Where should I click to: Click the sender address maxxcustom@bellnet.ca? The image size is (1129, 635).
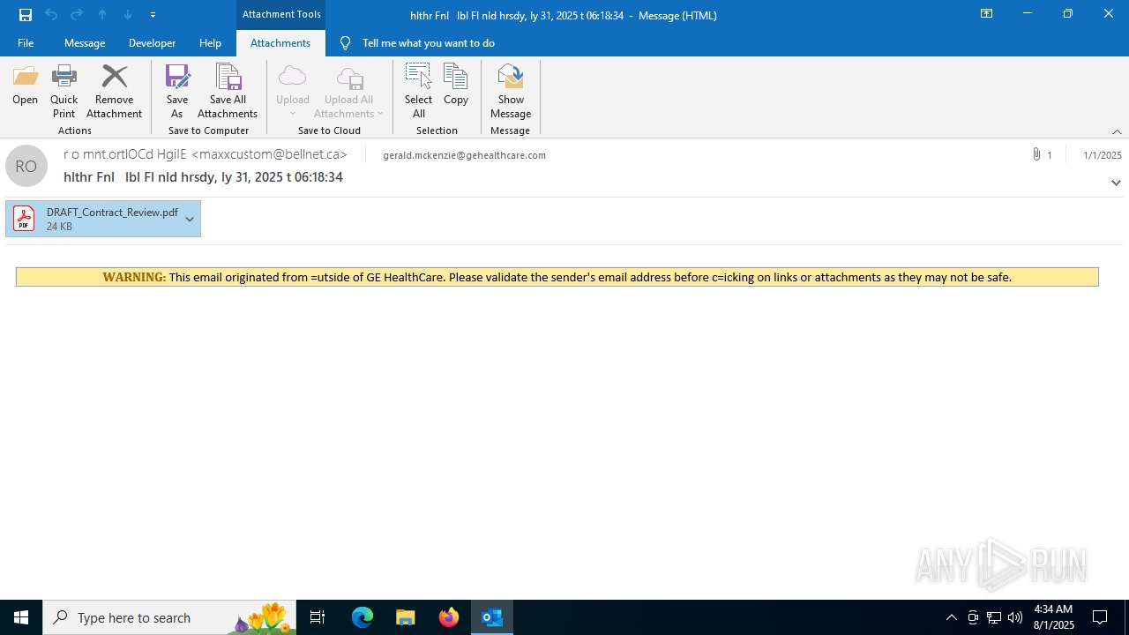pos(270,154)
